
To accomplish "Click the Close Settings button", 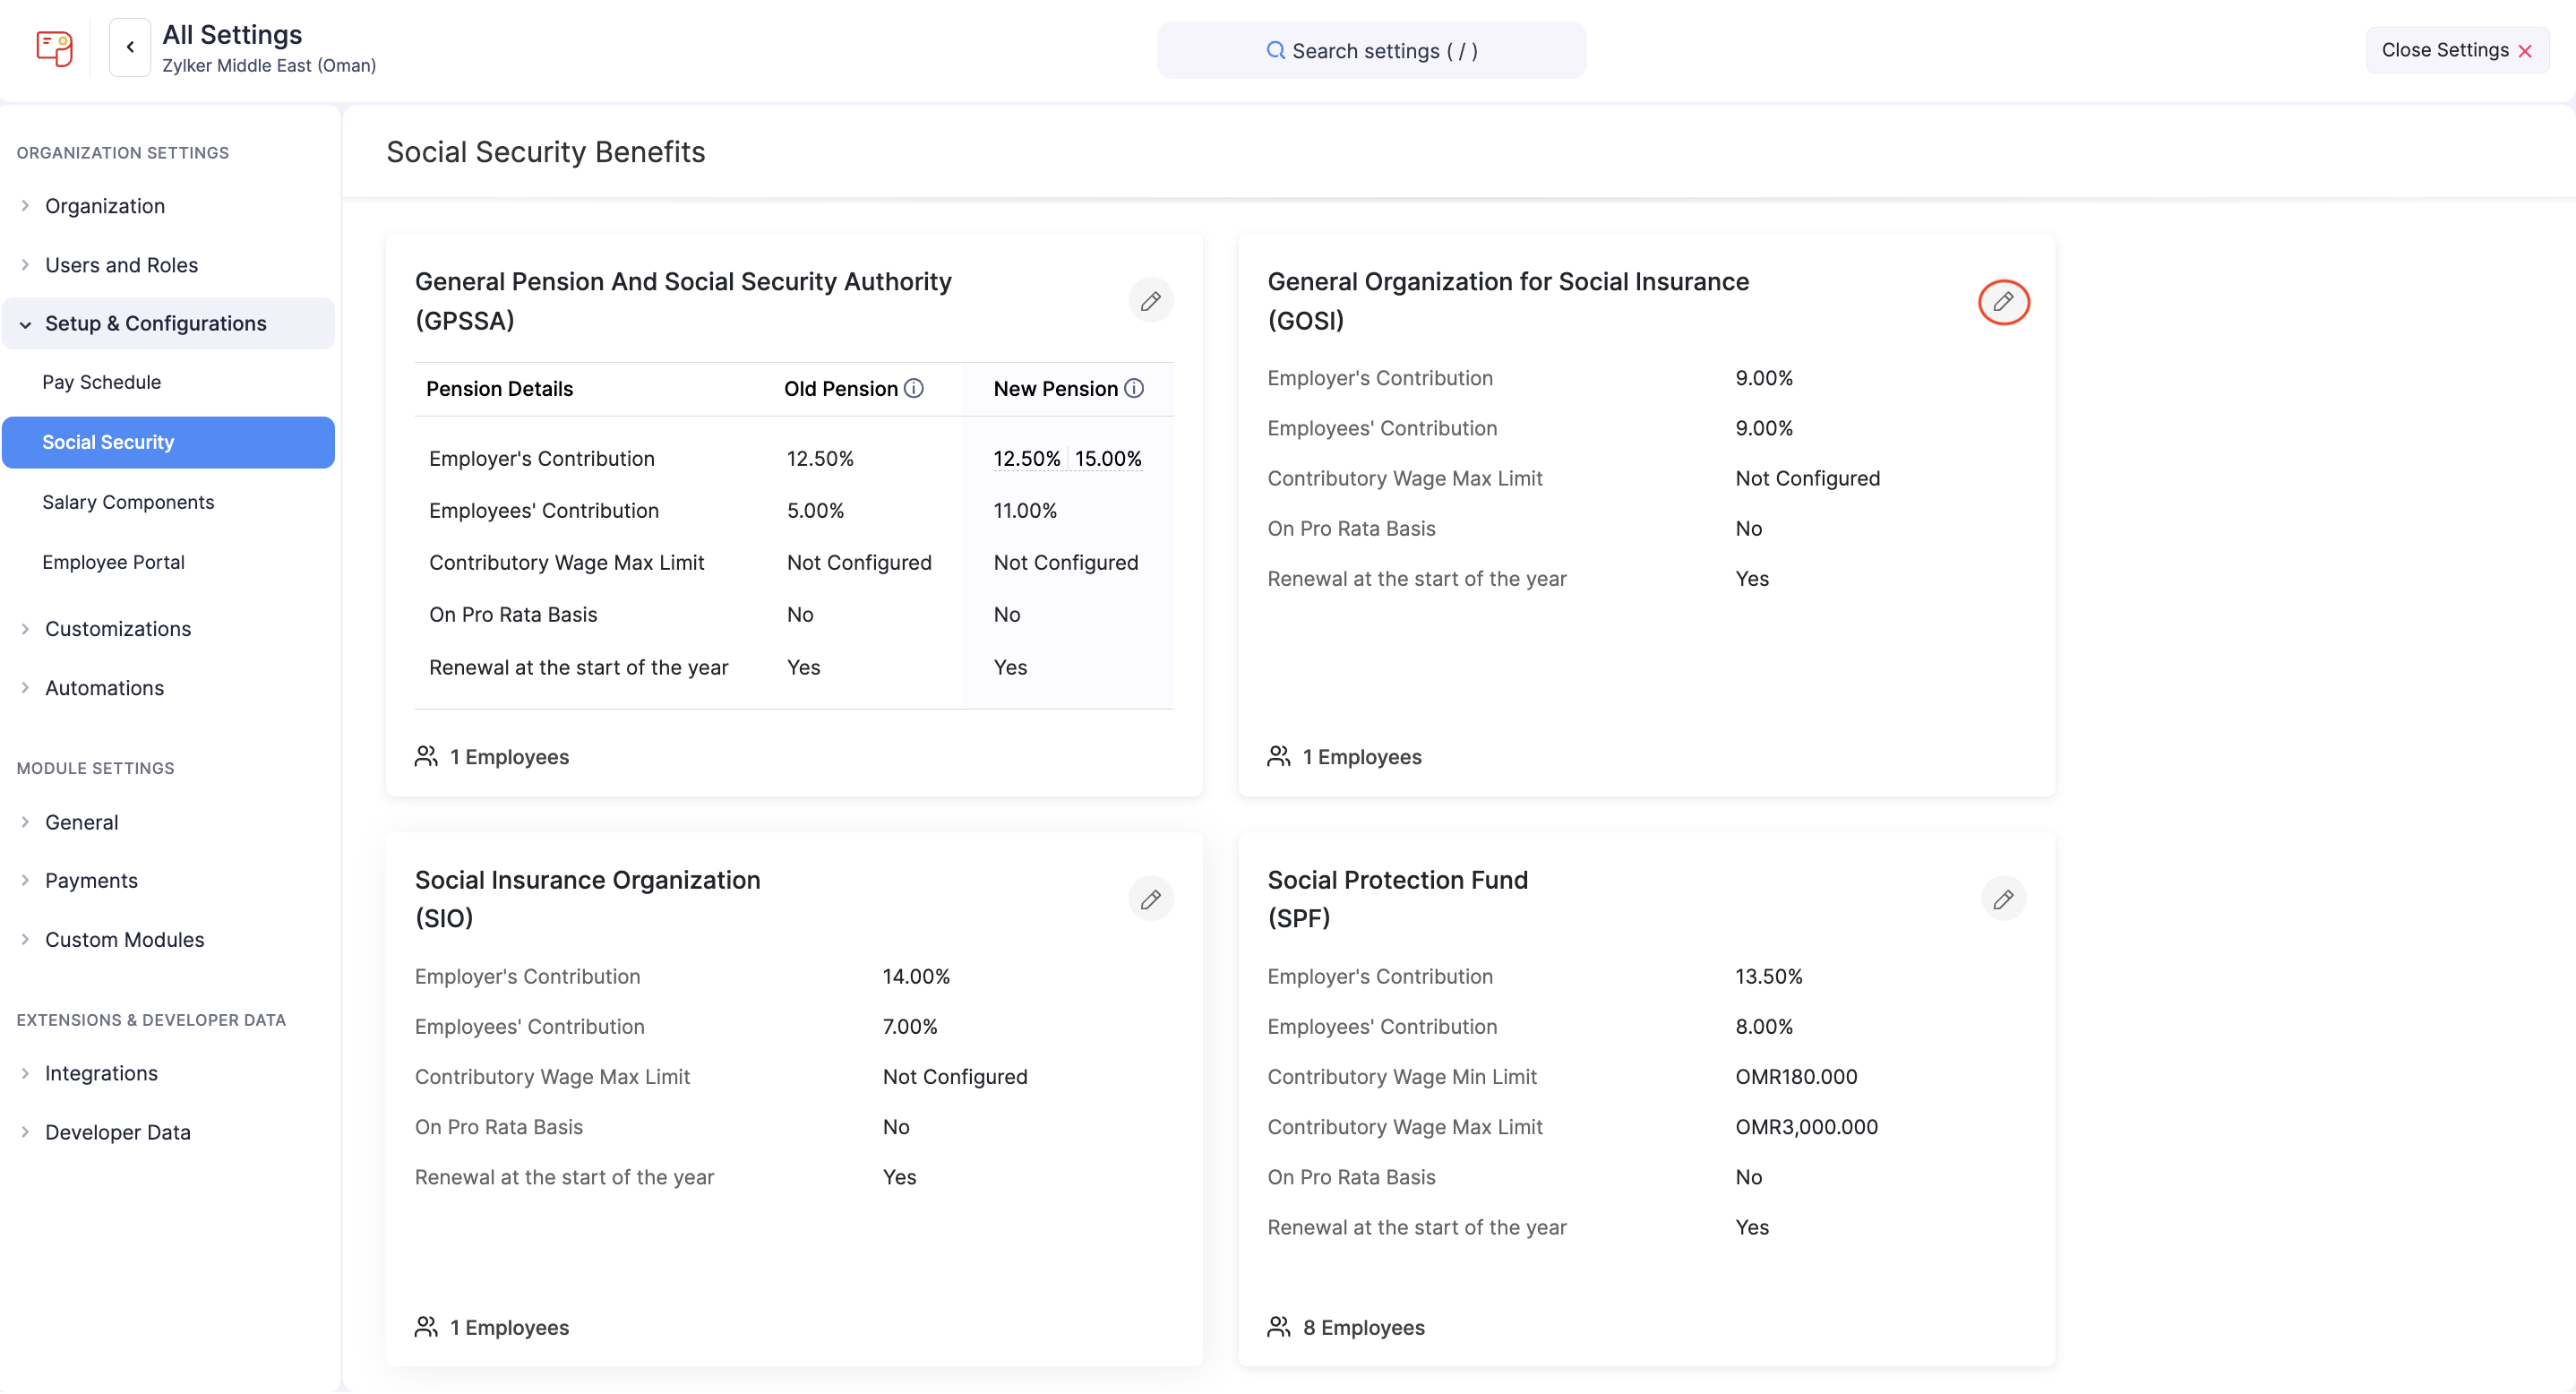I will (2455, 50).
